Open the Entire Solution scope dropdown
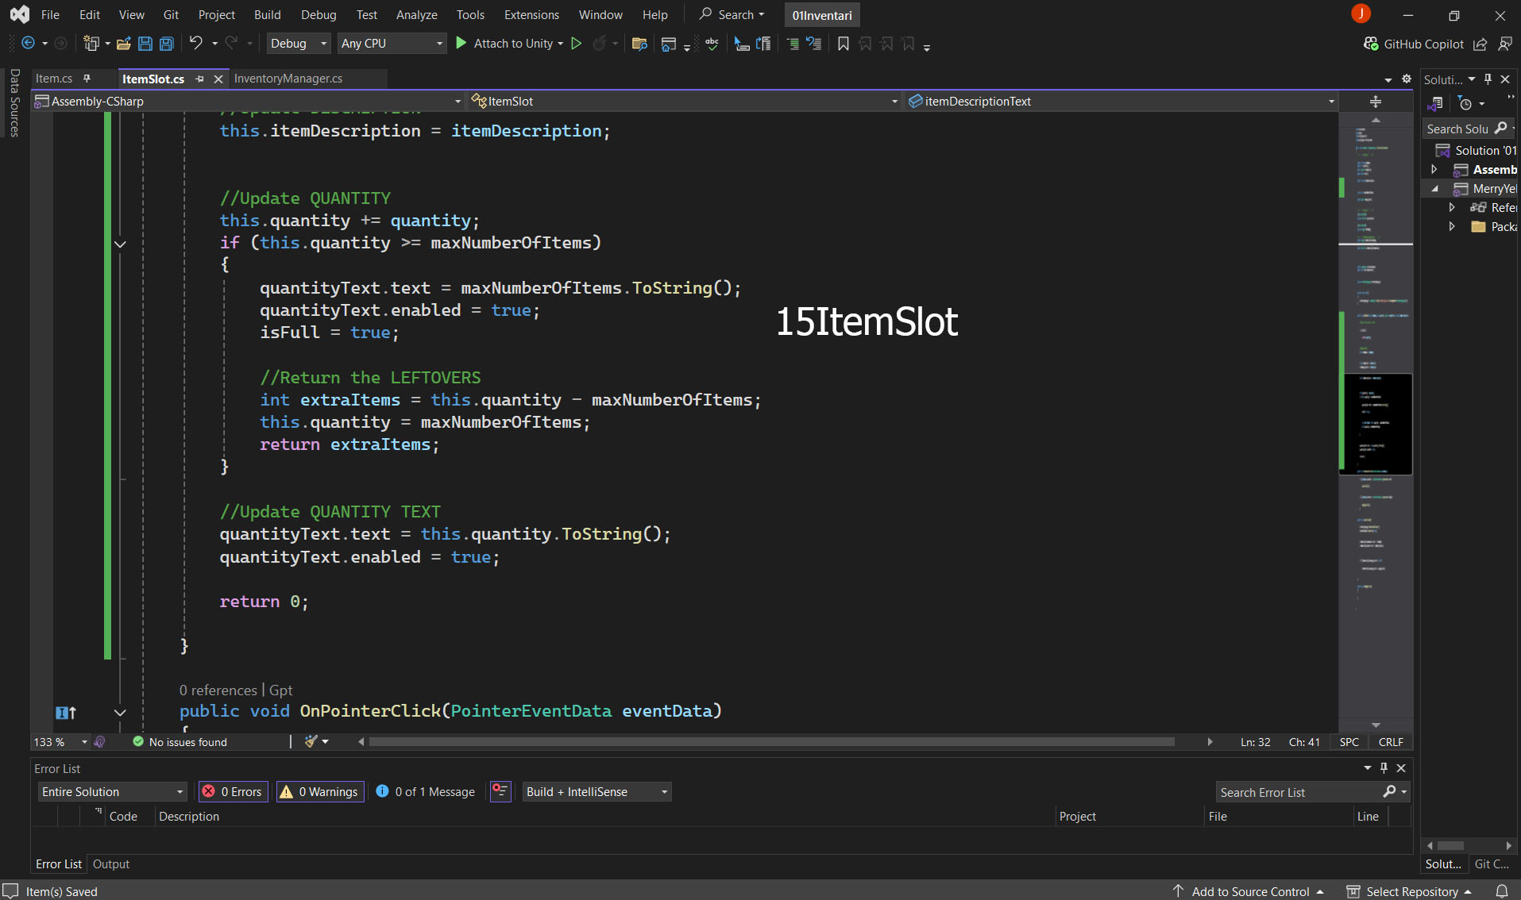1521x900 pixels. [113, 791]
